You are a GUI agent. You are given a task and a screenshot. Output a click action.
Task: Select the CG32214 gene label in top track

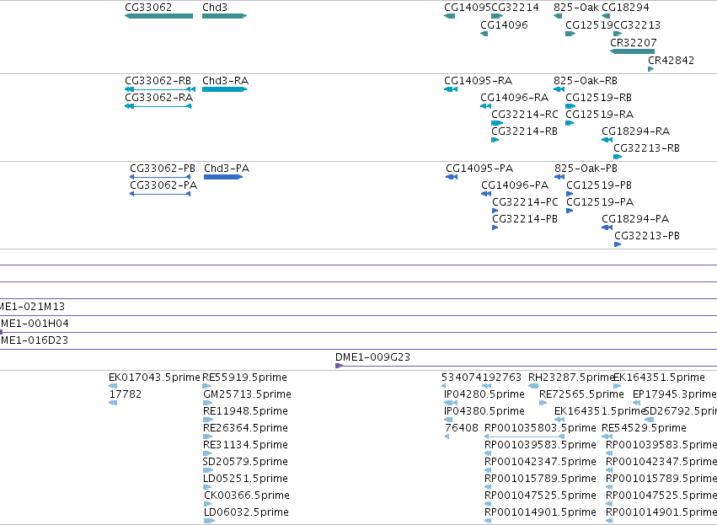(515, 8)
